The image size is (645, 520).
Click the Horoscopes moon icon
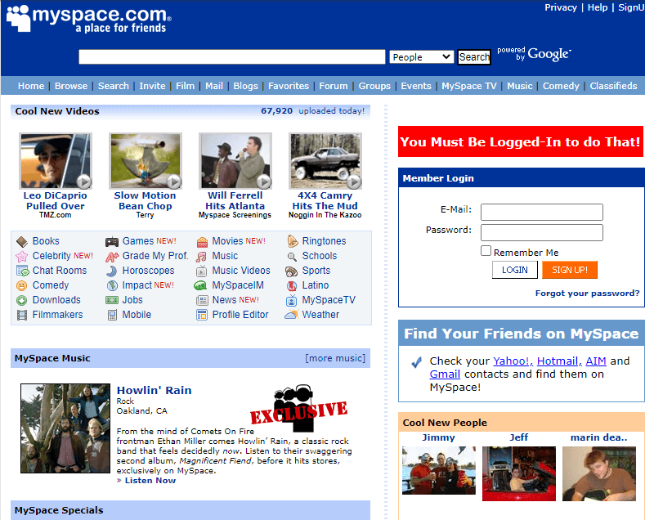coord(112,271)
